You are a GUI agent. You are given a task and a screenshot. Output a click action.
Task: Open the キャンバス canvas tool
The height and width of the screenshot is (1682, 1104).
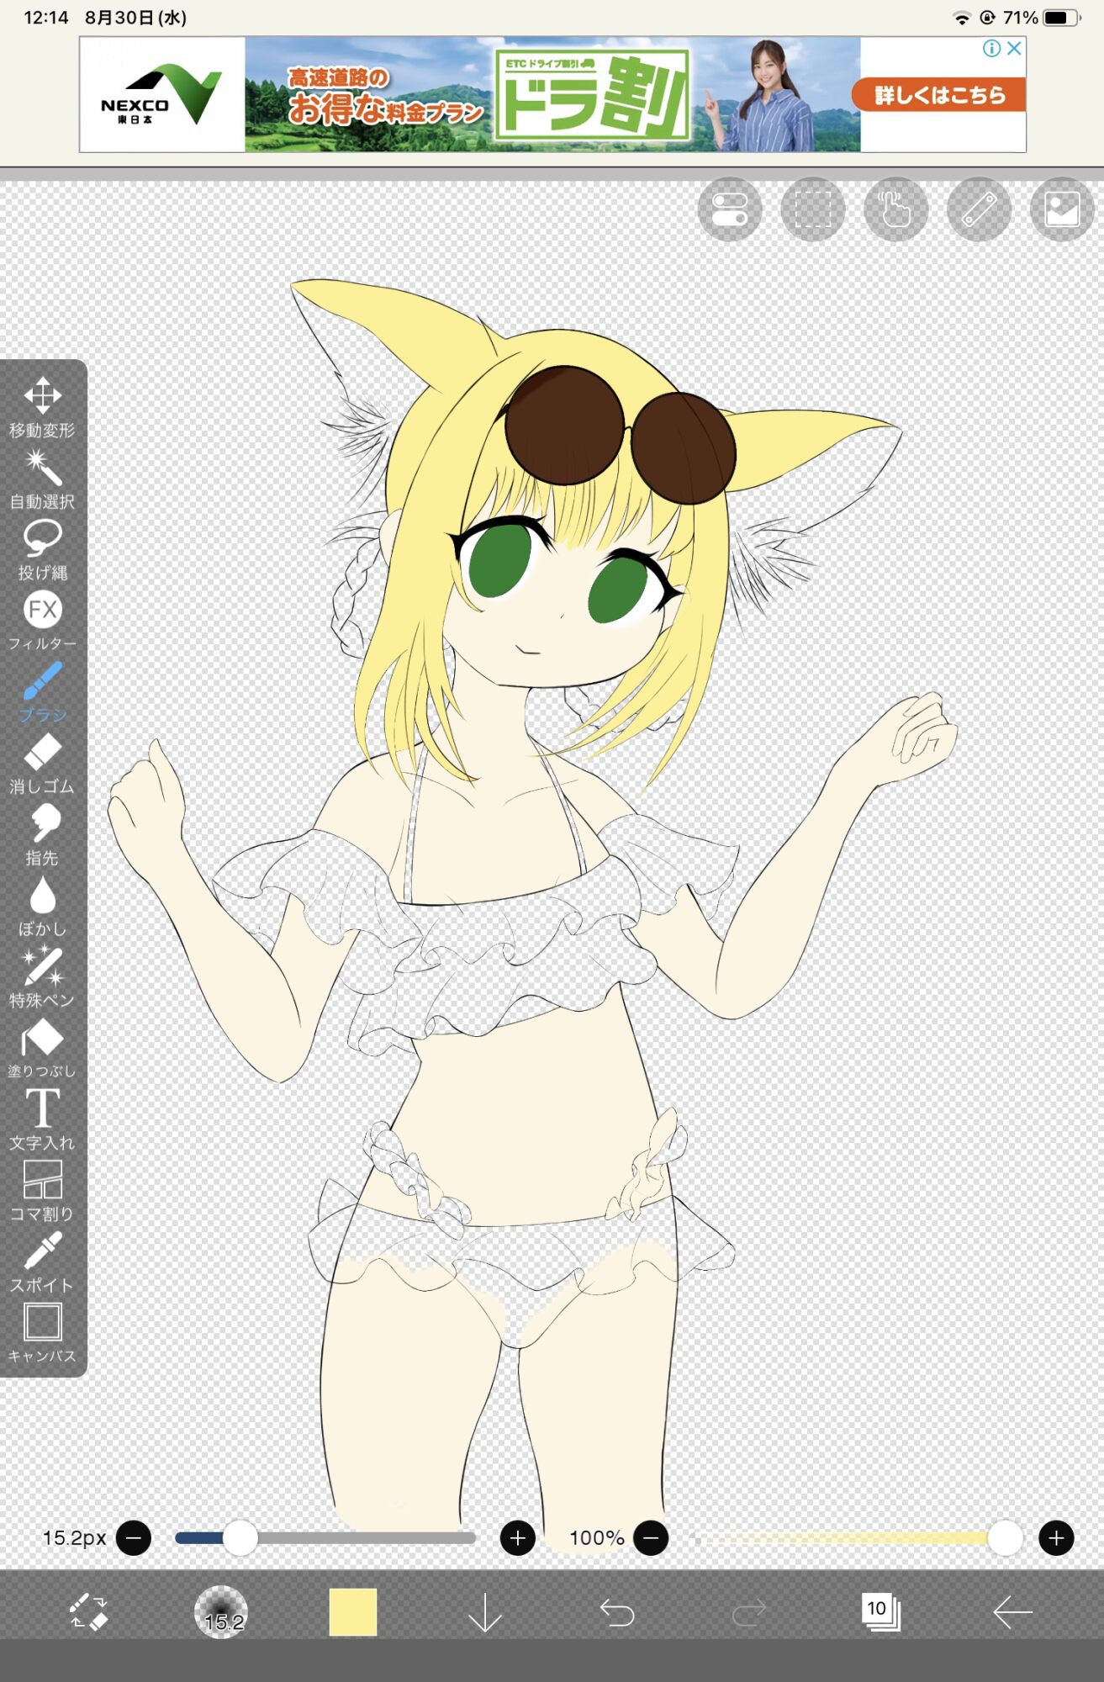click(42, 1332)
